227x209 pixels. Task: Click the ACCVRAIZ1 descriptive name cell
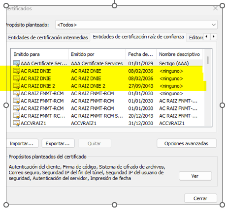[x=172, y=123]
